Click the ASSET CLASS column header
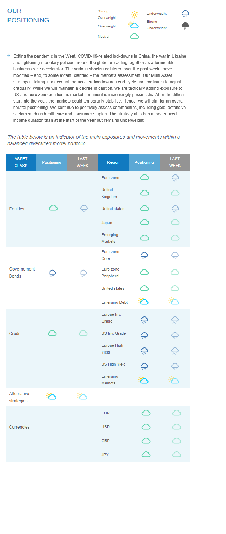Screen dimensions: 226x534 click(x=21, y=162)
